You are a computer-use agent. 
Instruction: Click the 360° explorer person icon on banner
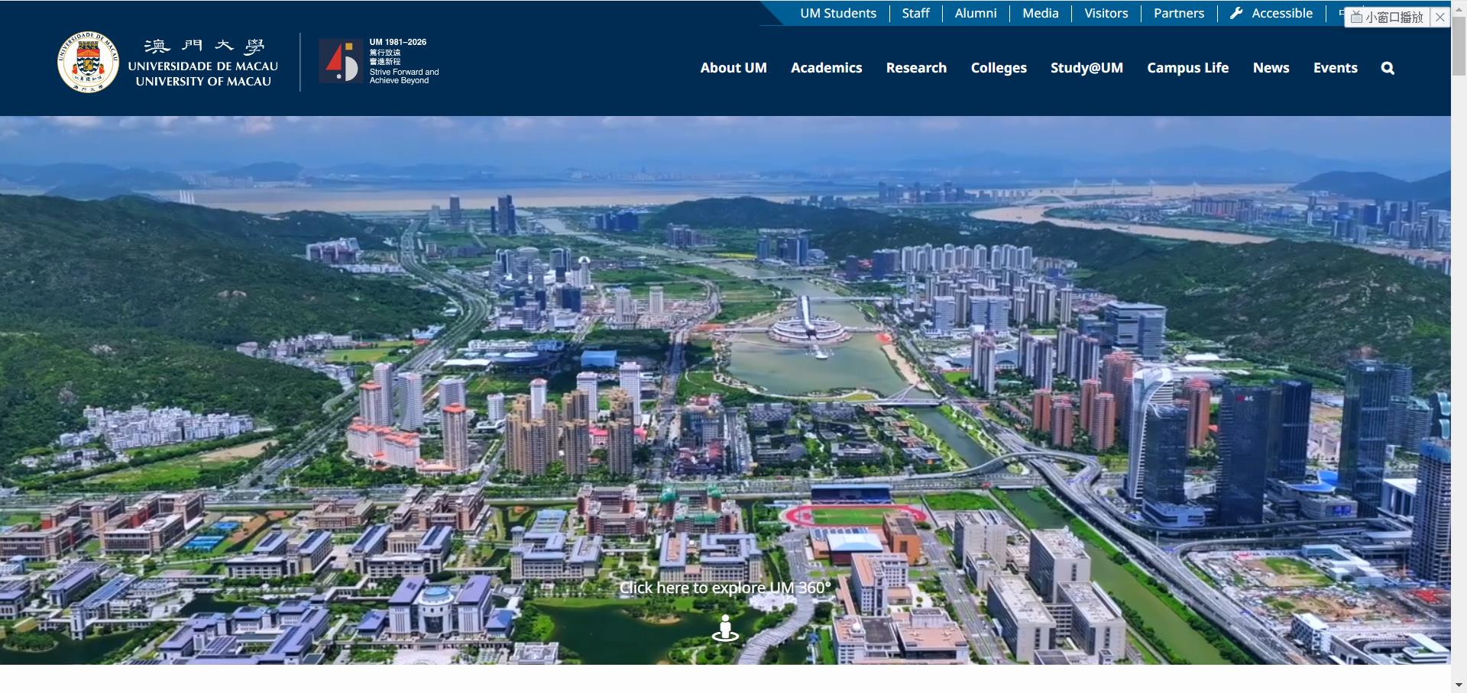click(724, 629)
